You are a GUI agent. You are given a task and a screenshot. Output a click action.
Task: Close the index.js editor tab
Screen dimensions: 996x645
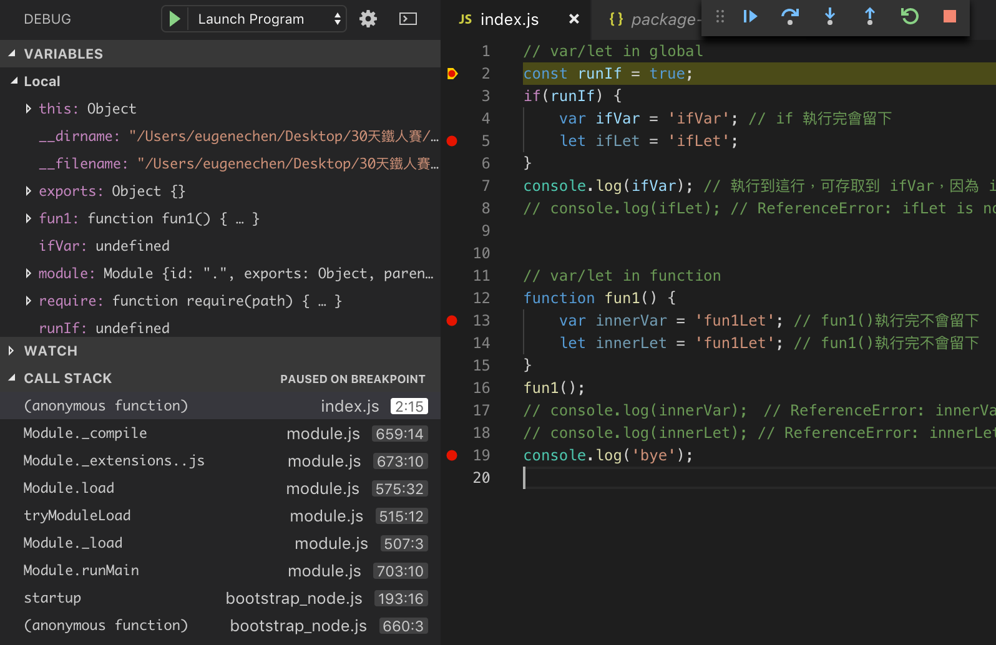pos(574,19)
